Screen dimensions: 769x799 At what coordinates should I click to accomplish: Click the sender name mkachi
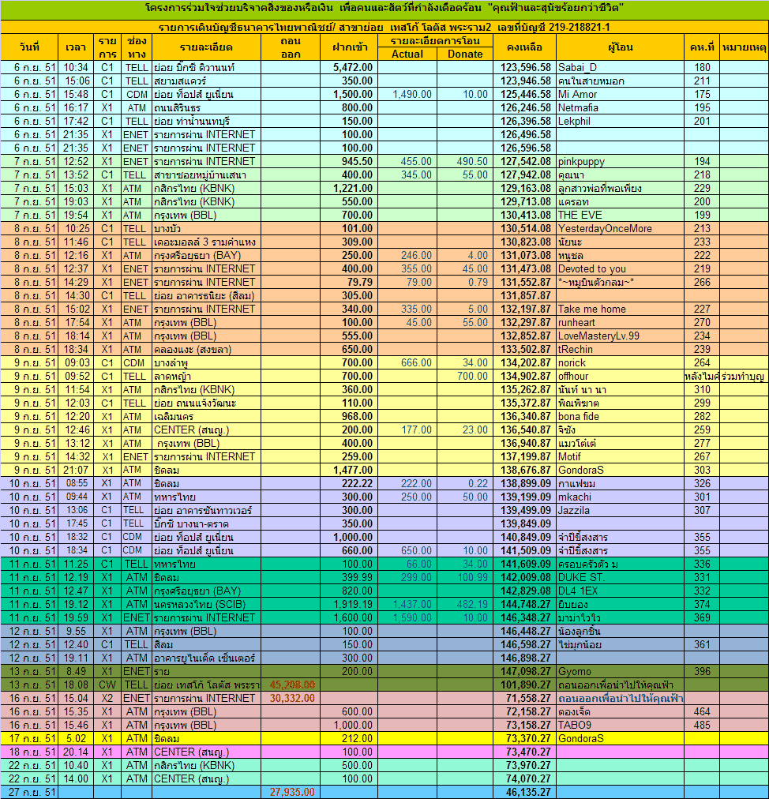click(574, 497)
